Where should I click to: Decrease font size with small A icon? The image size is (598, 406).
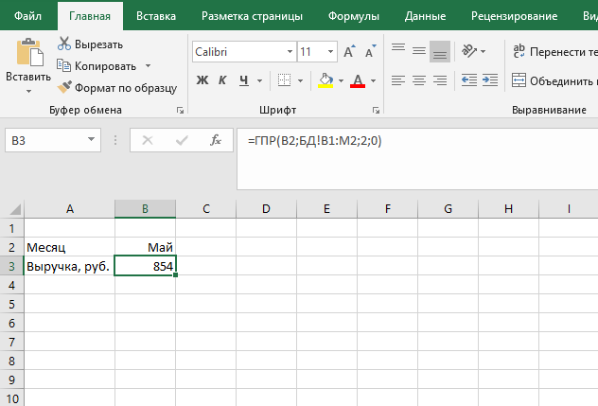(x=370, y=51)
